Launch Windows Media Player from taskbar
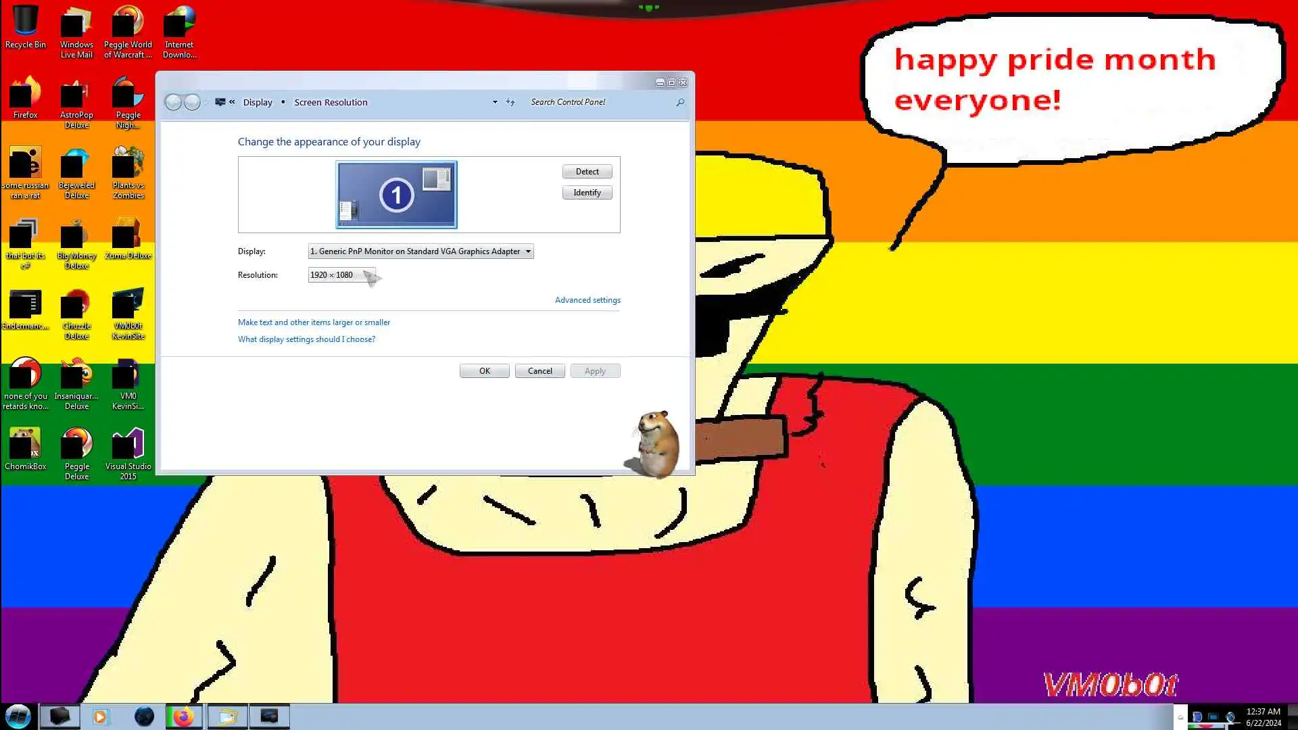Viewport: 1298px width, 730px height. tap(100, 716)
